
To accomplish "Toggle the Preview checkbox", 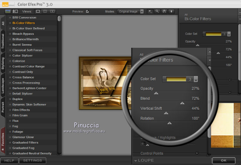I will coord(87,11).
